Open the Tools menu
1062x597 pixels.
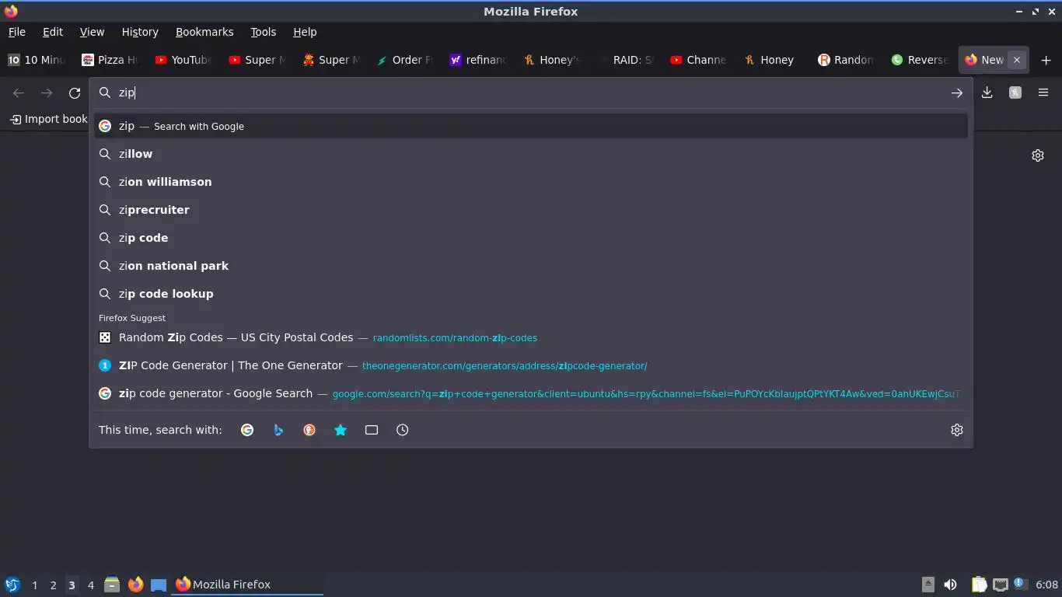[x=263, y=32]
